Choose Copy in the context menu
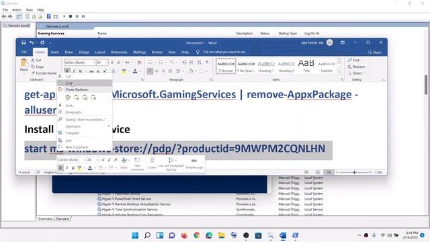The height and width of the screenshot is (242, 430). 85,83
